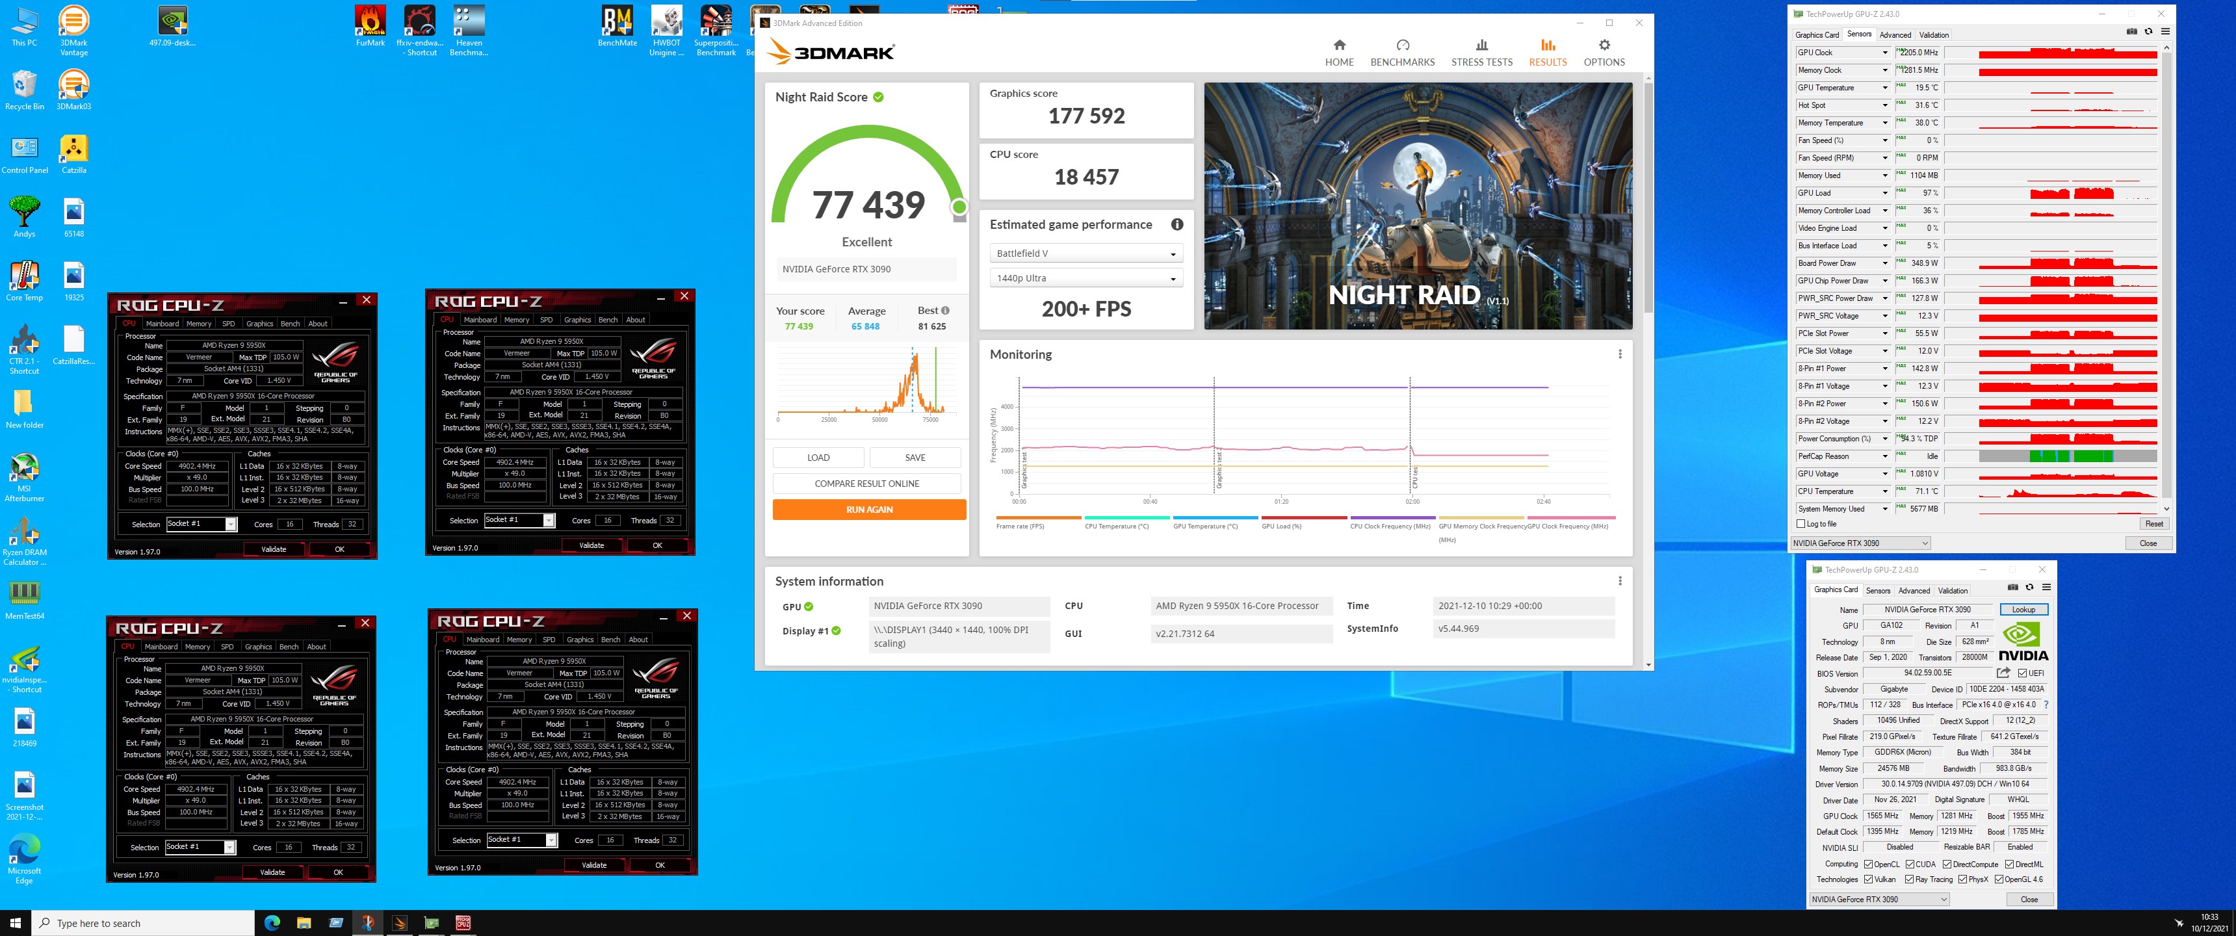Open Heaven Benchmark desktop icon
The image size is (2236, 936).
coord(469,31)
